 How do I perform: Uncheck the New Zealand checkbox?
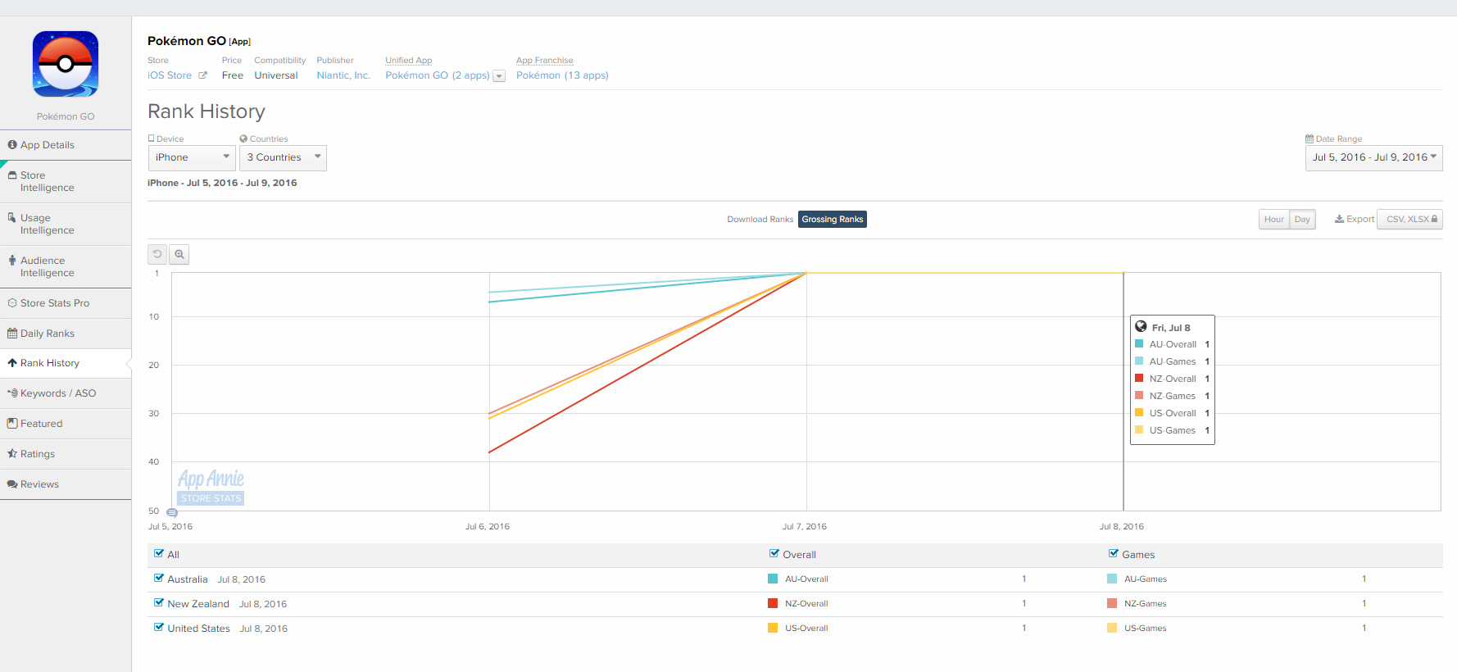click(x=159, y=602)
